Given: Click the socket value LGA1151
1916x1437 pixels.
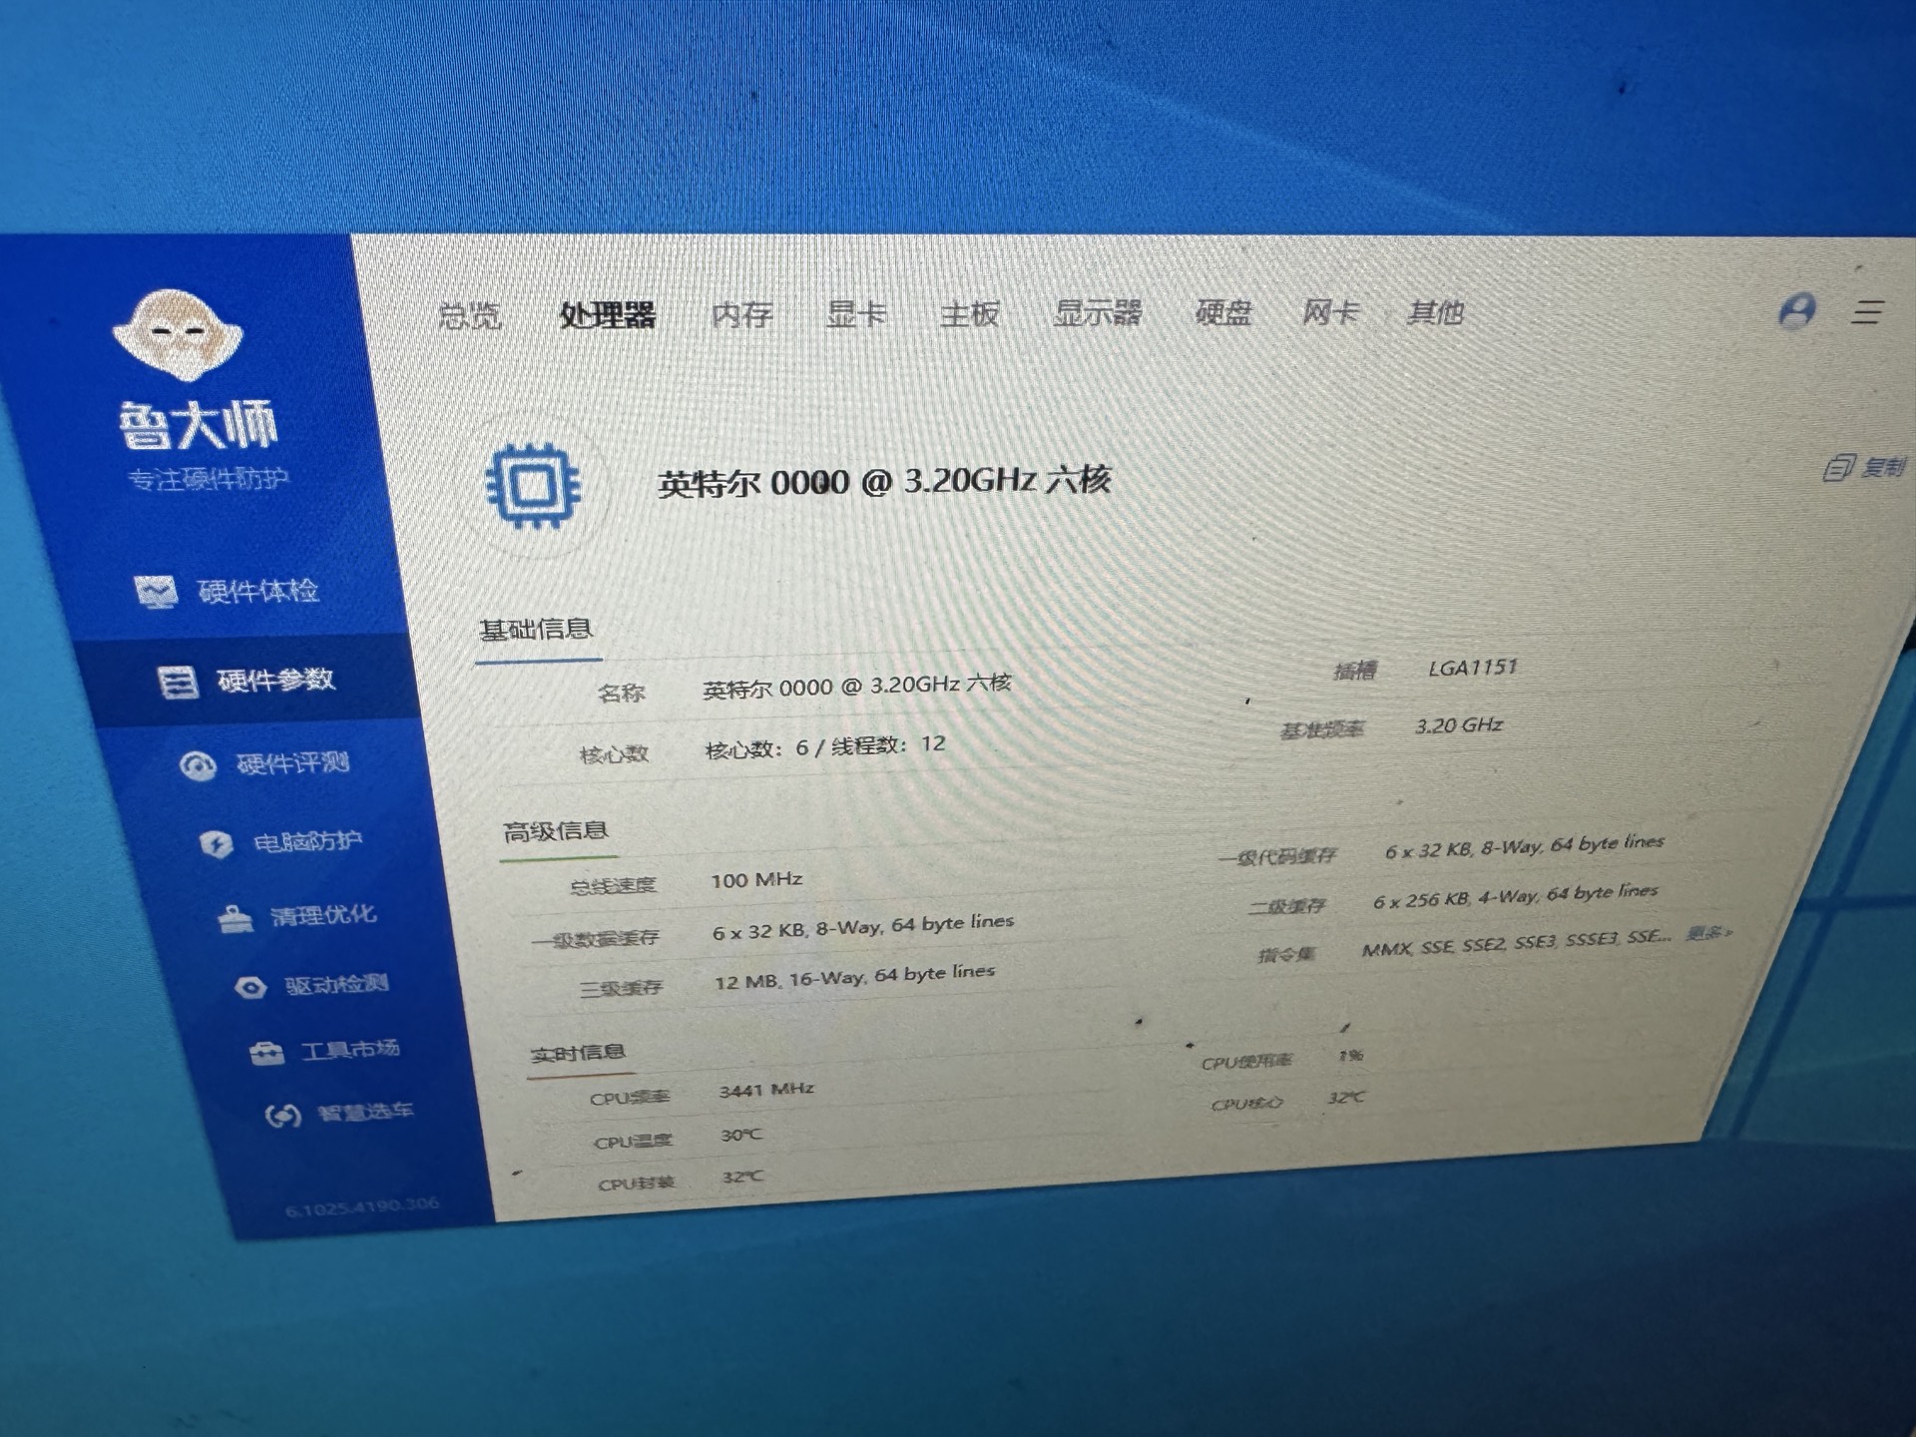Looking at the screenshot, I should point(1472,668).
